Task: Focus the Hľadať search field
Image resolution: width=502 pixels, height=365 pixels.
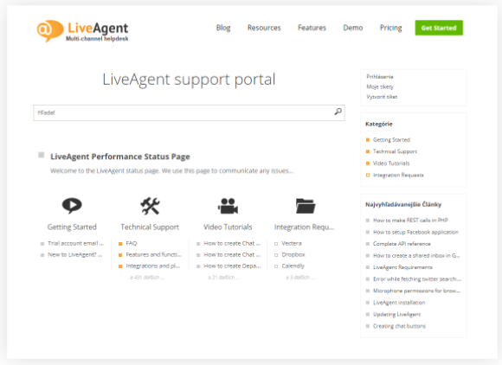Action: [189, 112]
